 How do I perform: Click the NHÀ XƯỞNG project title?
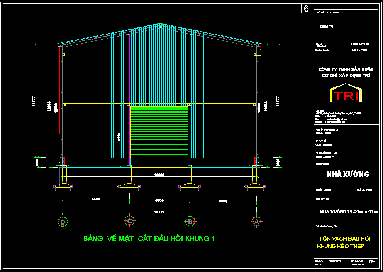348,174
